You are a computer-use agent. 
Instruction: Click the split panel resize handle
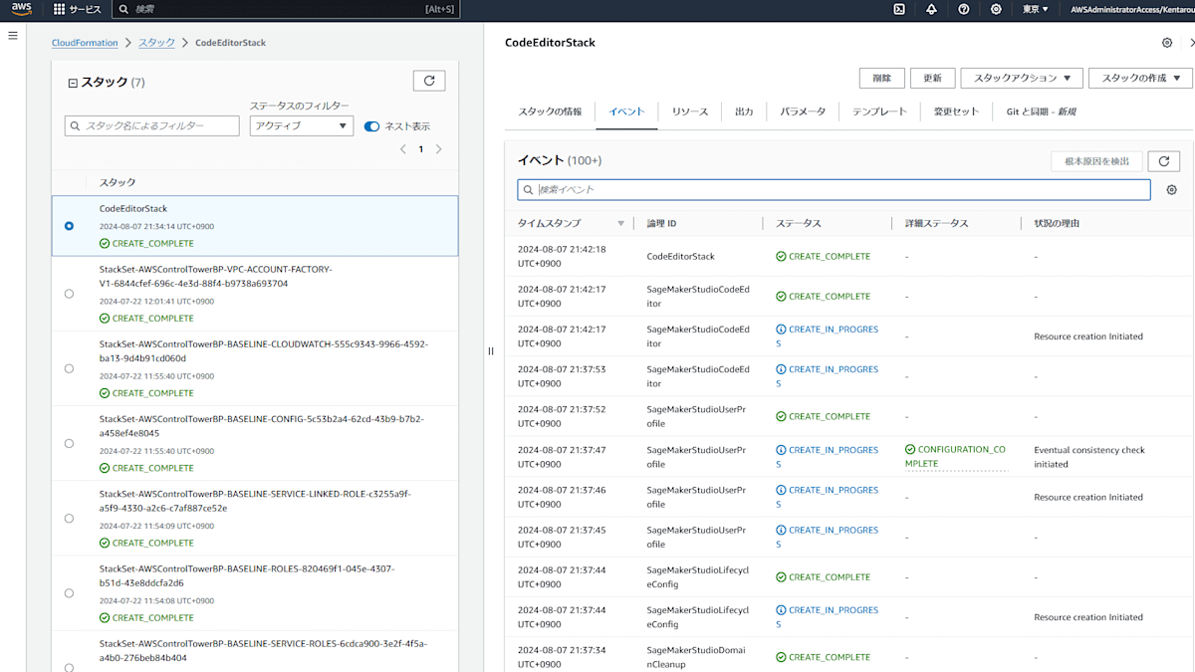coord(491,350)
